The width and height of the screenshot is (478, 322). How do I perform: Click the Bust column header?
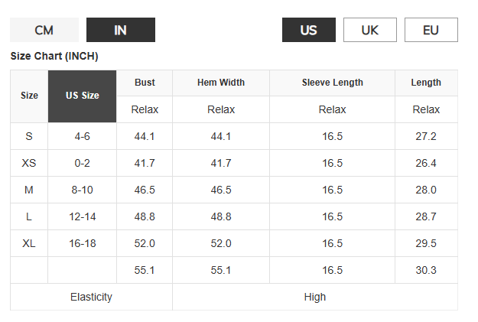click(x=145, y=83)
